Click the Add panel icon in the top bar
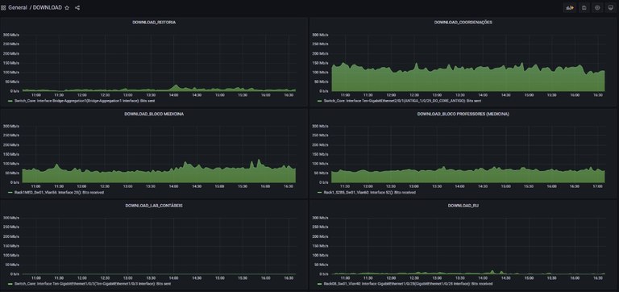The height and width of the screenshot is (292, 619). point(569,7)
